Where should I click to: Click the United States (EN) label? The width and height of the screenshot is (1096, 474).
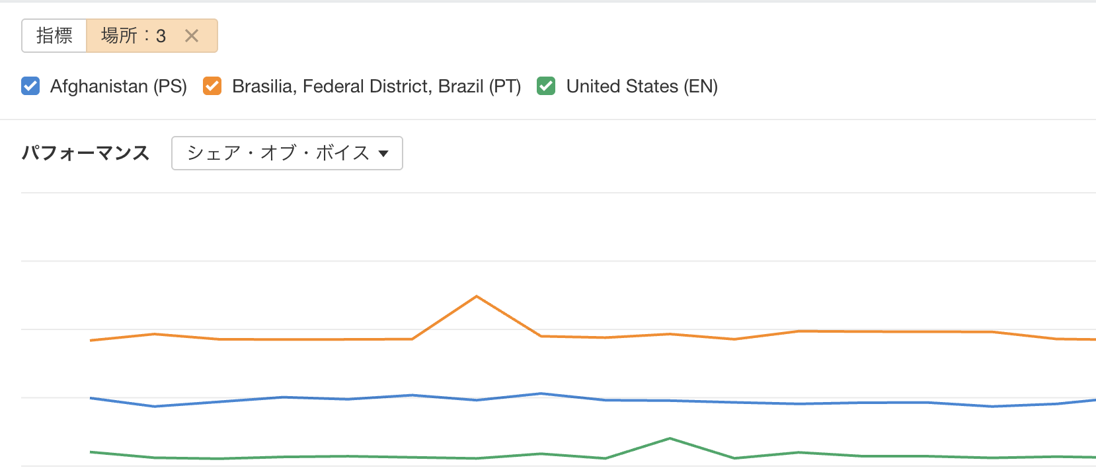tap(642, 86)
